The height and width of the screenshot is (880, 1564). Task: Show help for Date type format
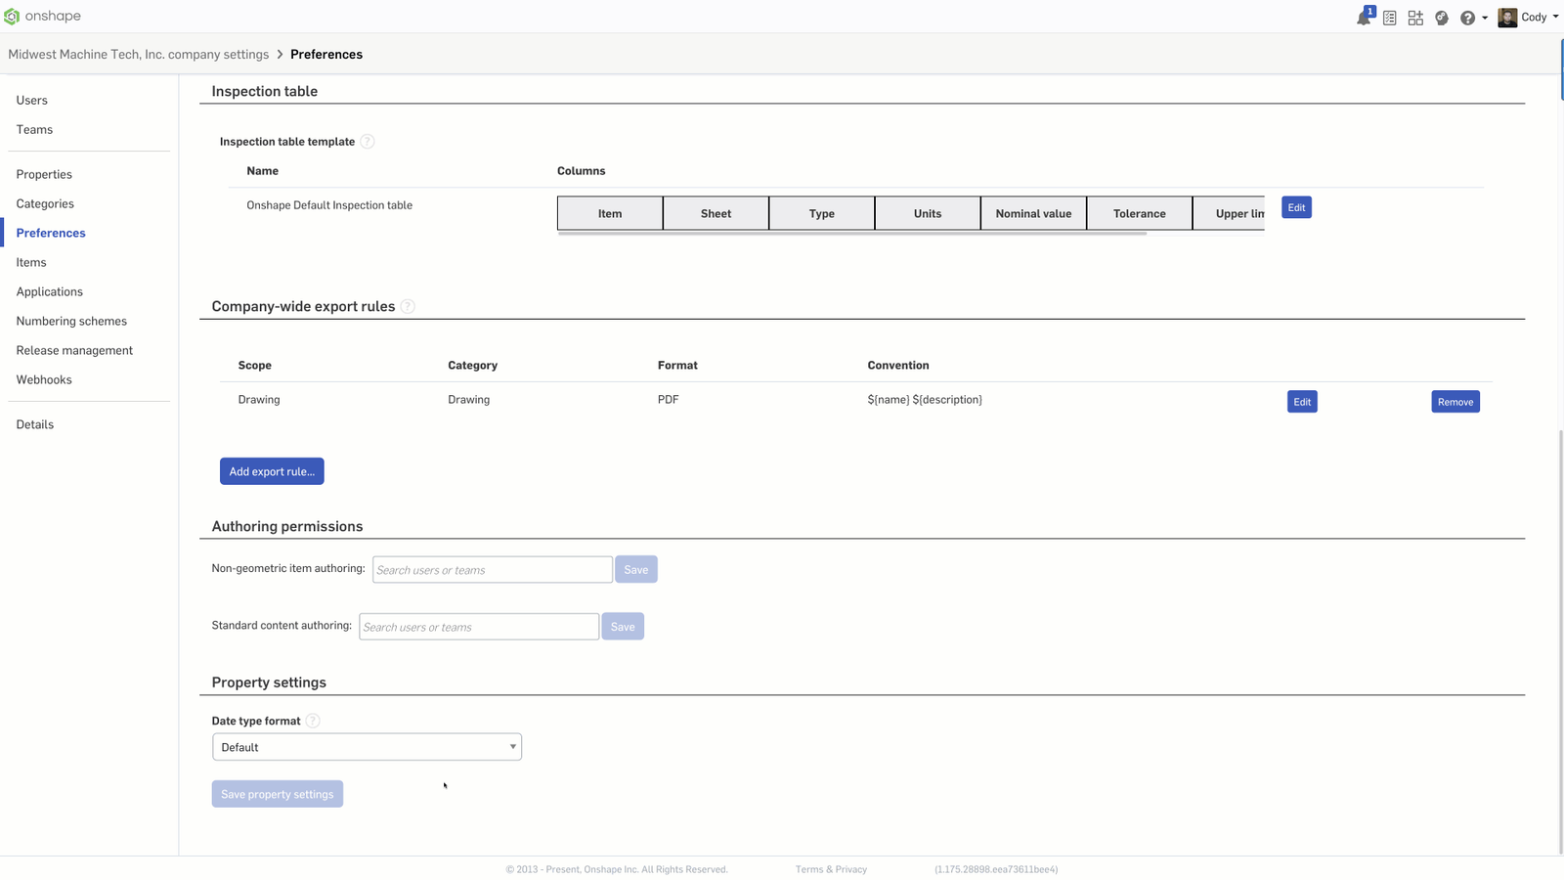tap(313, 722)
